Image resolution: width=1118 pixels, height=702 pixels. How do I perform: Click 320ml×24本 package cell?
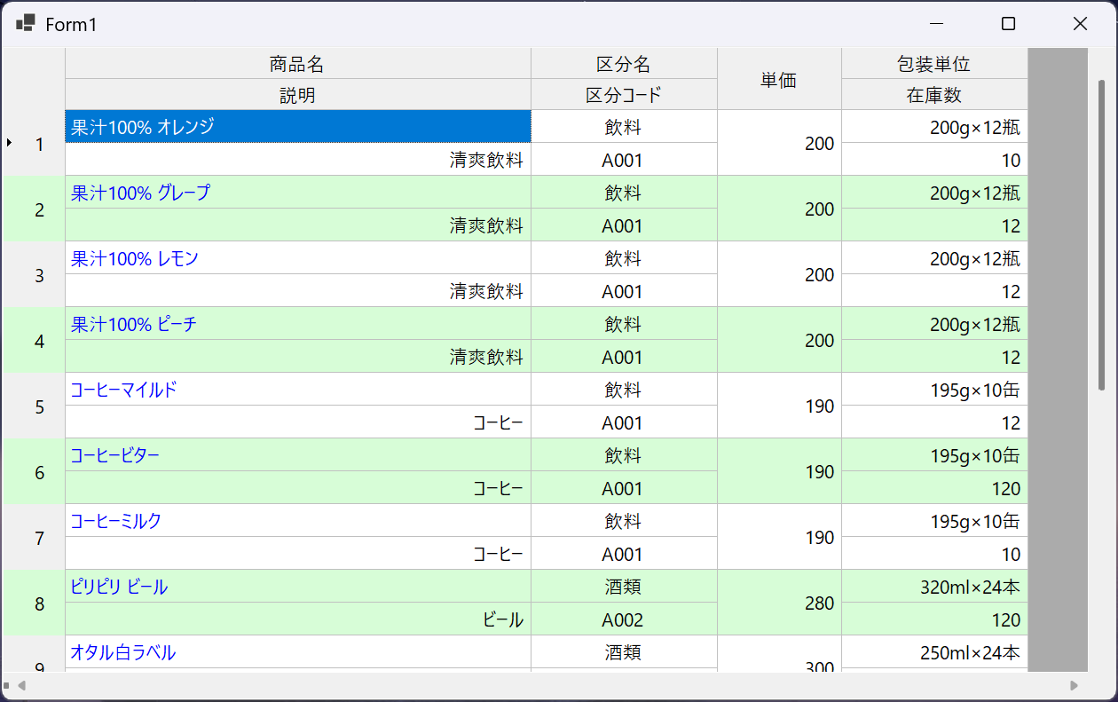934,586
